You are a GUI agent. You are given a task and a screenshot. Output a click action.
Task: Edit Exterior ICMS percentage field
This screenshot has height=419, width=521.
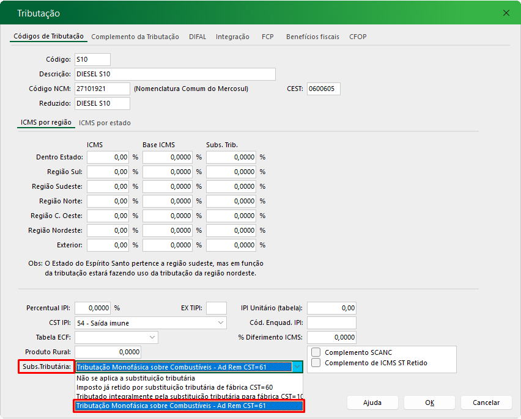tap(108, 245)
